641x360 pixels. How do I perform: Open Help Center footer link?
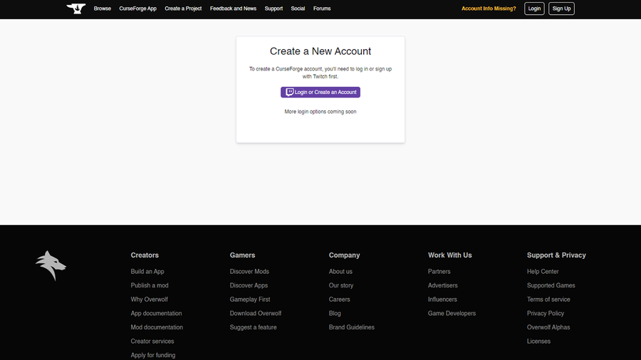[x=543, y=272]
